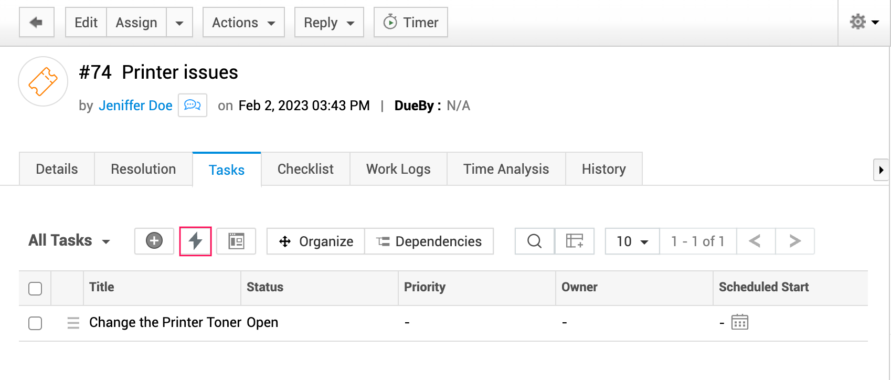Open Jeniffer Doe requester link
The image size is (891, 380).
point(135,105)
